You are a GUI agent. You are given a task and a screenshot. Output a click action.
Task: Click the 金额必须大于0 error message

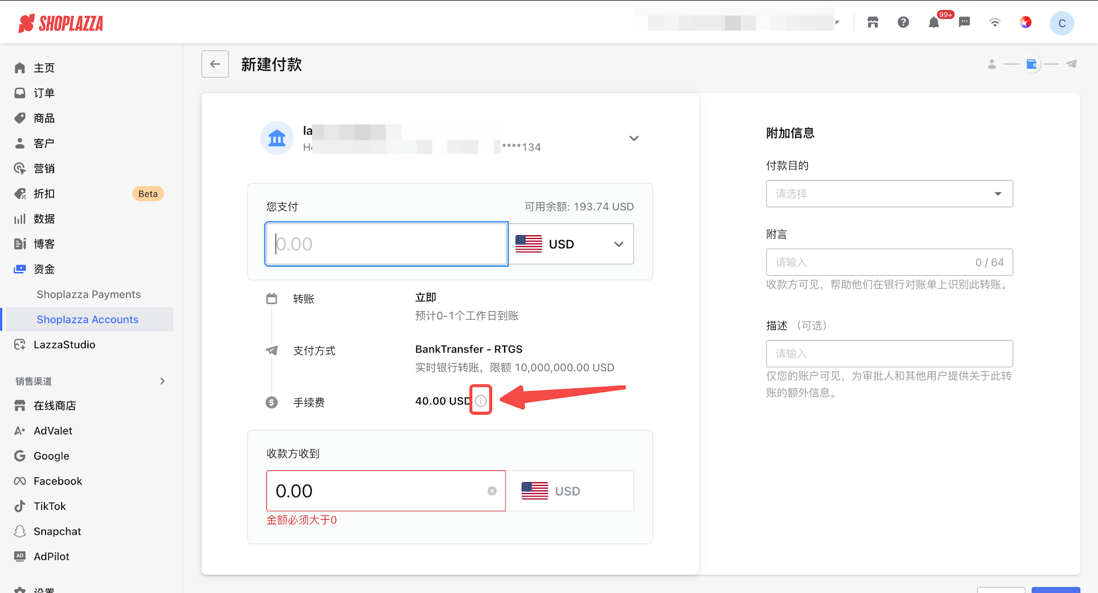302,520
